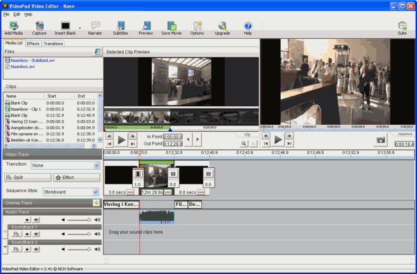Image resolution: width=417 pixels, height=274 pixels.
Task: Load audio file into Soundtrack 2
Action: 17,249
